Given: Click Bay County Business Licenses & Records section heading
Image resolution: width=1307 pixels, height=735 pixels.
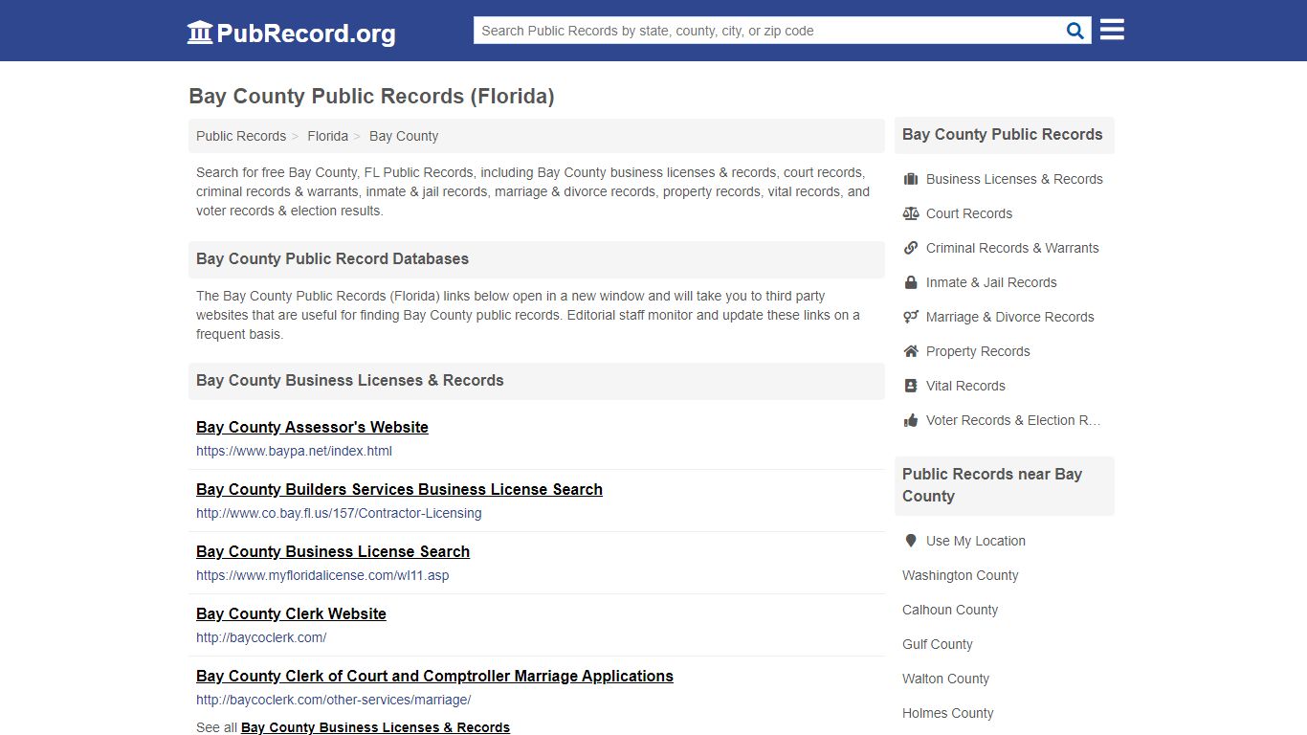Looking at the screenshot, I should tap(349, 380).
